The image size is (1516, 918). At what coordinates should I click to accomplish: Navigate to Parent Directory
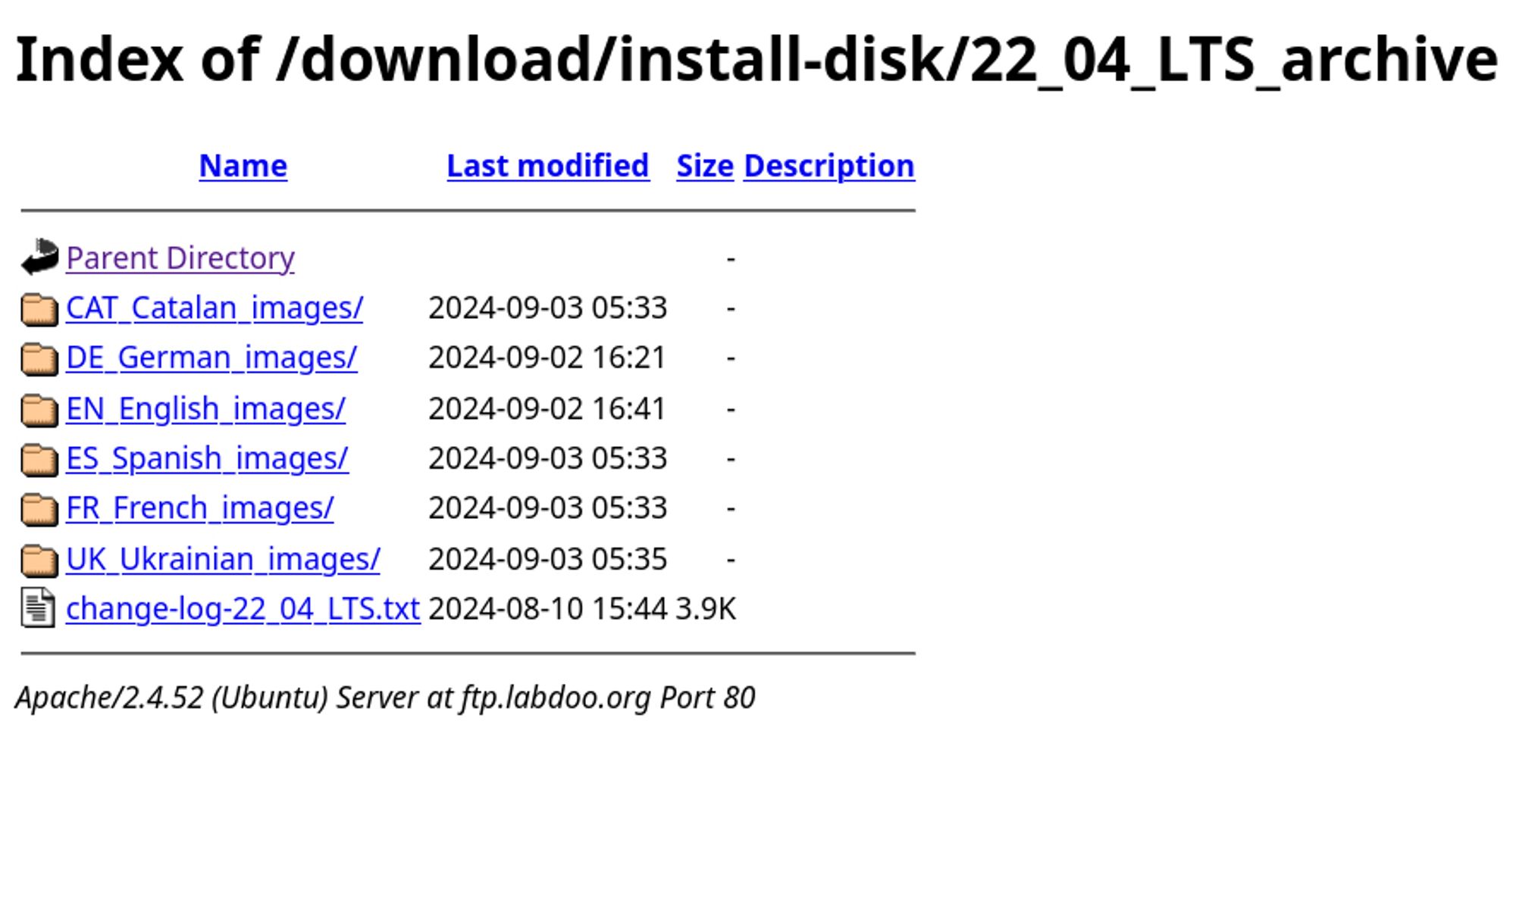[180, 257]
